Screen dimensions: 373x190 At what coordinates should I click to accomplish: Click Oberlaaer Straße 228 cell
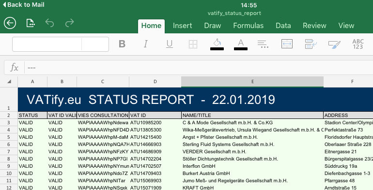pyautogui.click(x=348, y=145)
